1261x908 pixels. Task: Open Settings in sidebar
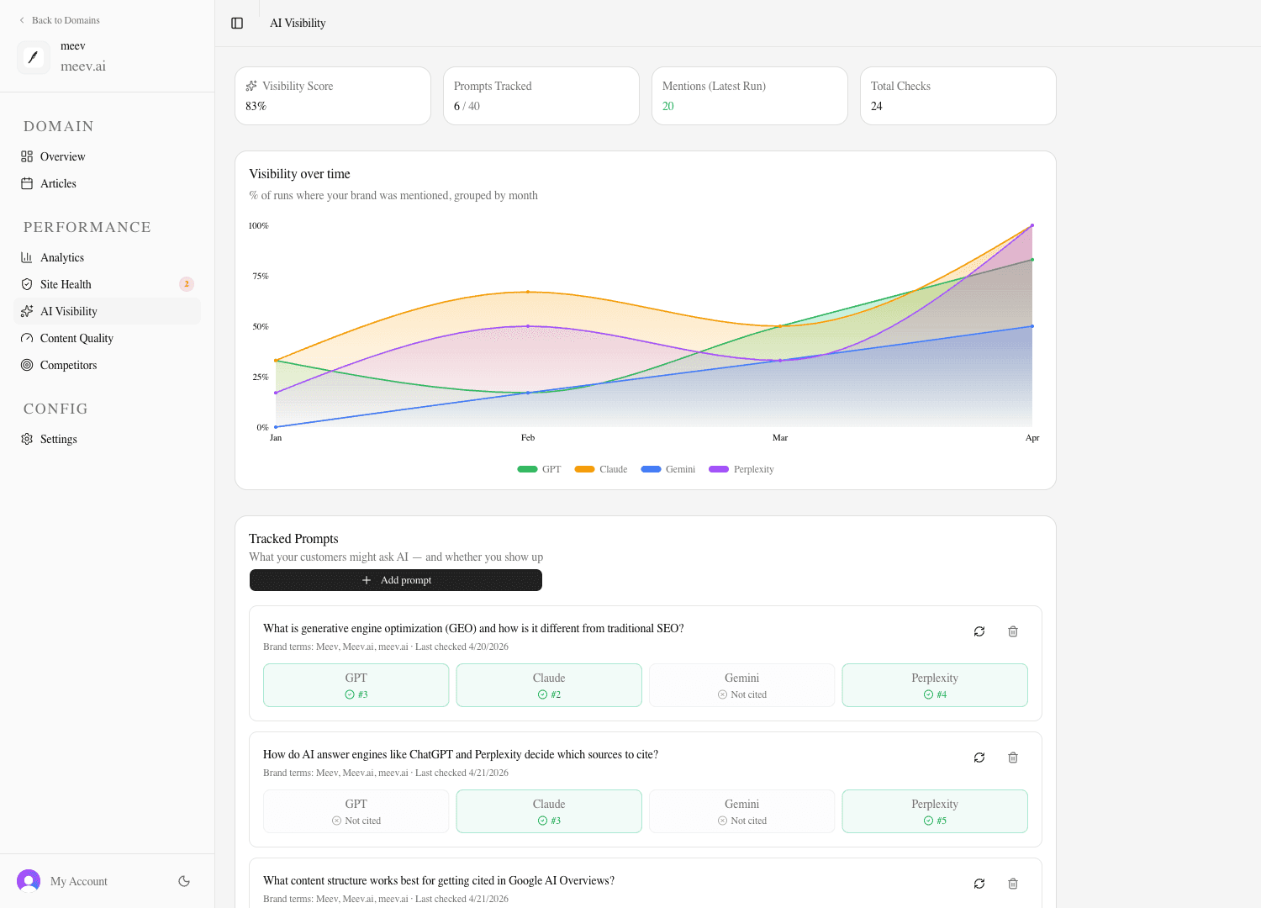[108, 439]
